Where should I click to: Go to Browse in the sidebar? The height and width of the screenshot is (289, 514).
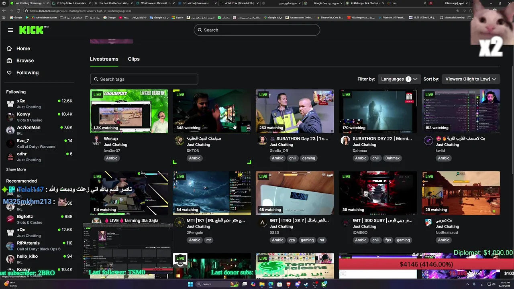[x=25, y=61]
